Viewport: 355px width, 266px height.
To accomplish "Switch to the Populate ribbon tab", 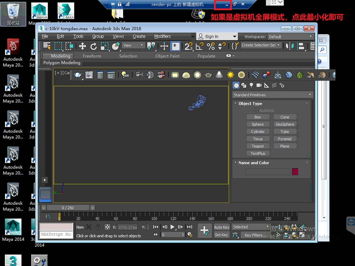I will [206, 56].
